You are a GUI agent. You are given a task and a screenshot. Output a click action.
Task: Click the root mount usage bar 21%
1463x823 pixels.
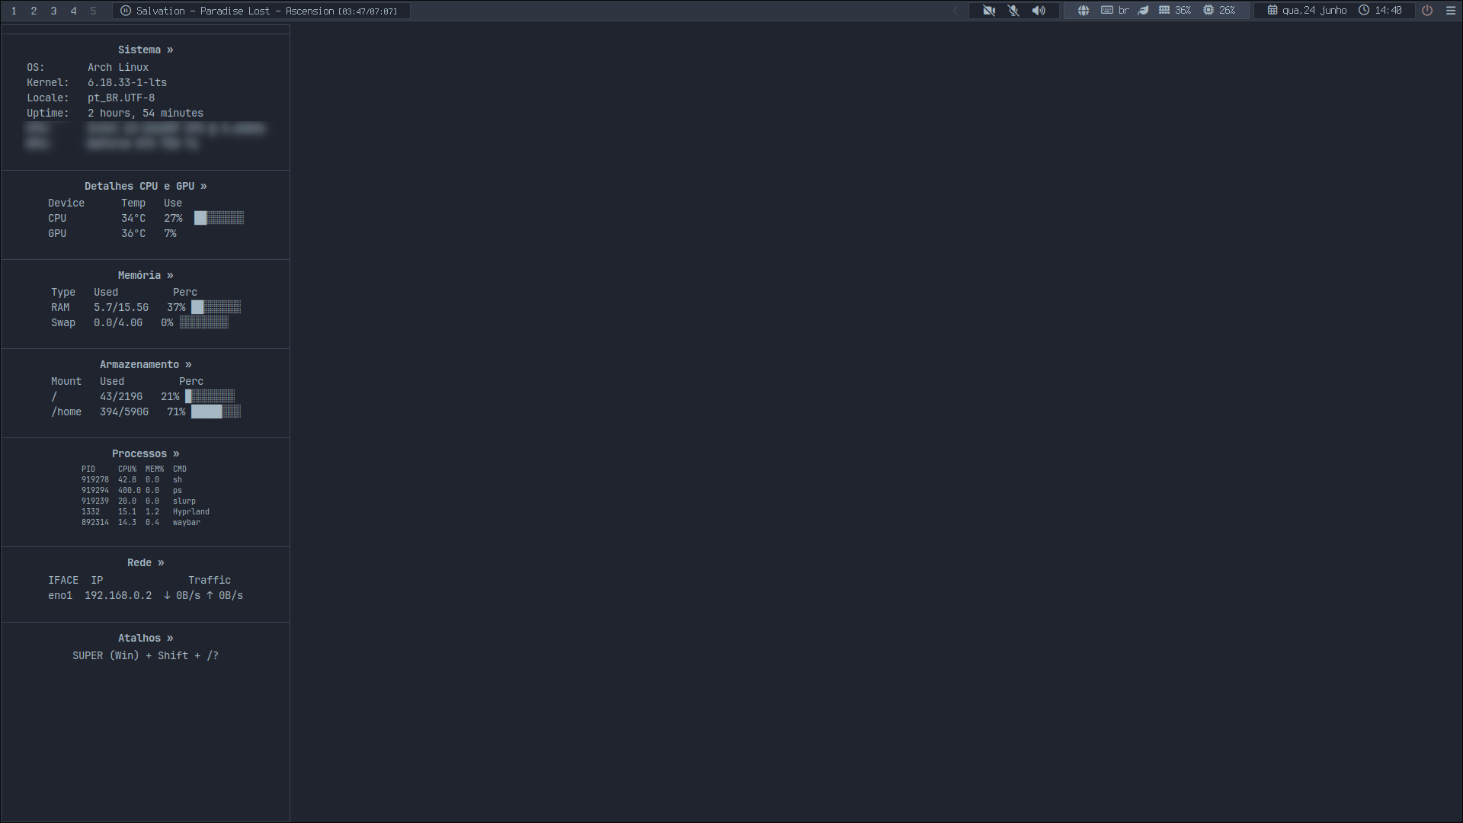click(210, 396)
